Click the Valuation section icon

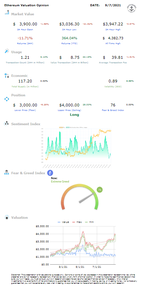7,217
